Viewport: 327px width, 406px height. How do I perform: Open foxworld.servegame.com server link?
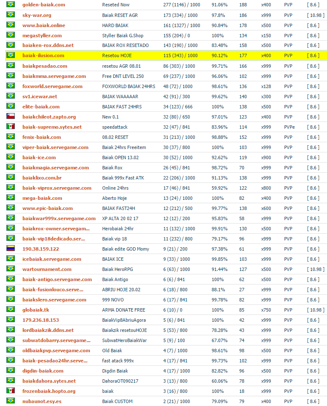(x=53, y=86)
